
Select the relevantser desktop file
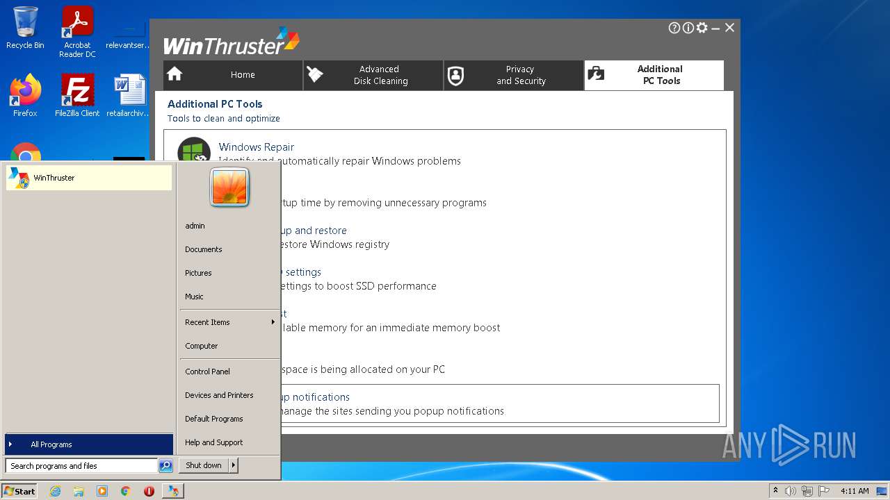(129, 36)
